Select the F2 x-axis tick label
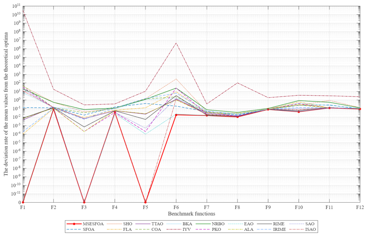This screenshot has width=367, height=236. (x=54, y=207)
